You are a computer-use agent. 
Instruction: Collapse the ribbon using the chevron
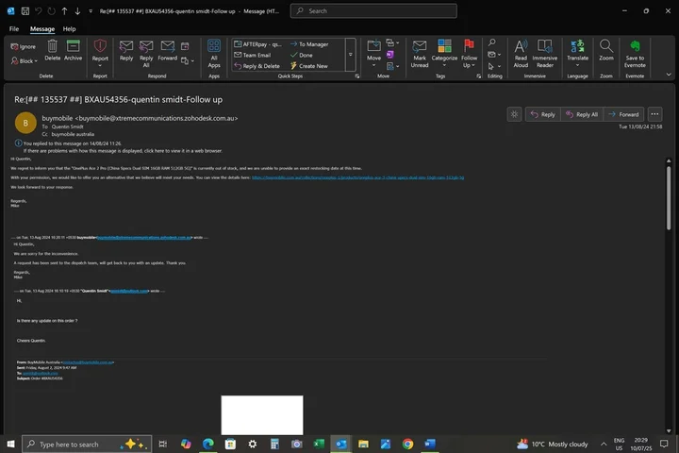coord(669,75)
